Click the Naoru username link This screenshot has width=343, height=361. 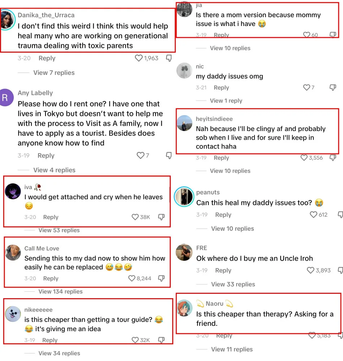214,304
